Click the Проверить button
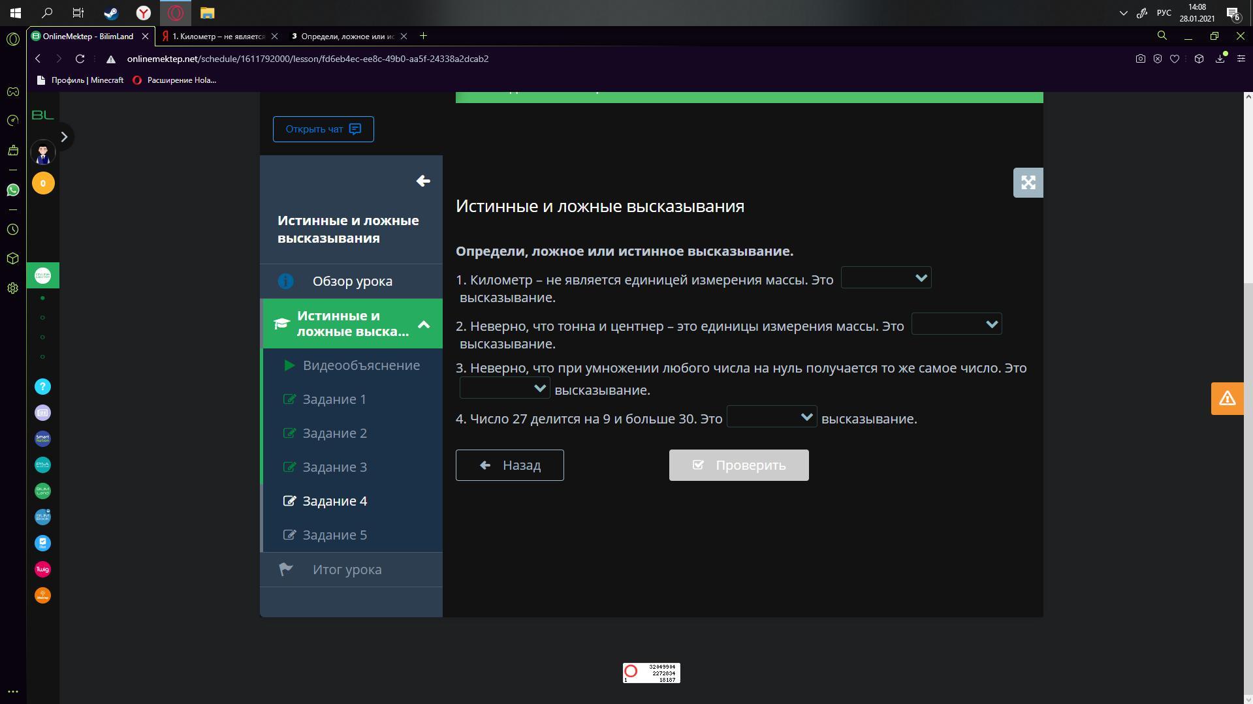The image size is (1253, 704). click(x=738, y=465)
